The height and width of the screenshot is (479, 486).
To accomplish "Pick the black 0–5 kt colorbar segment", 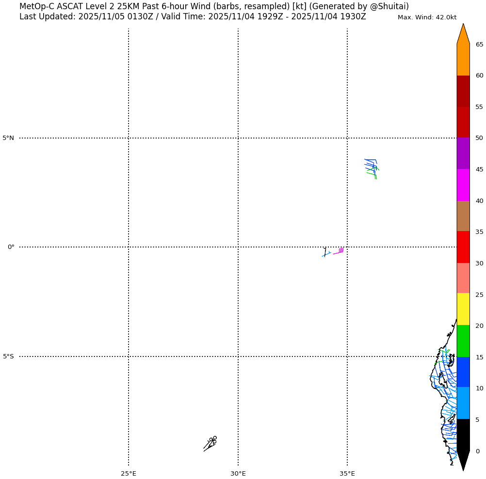I will [463, 434].
